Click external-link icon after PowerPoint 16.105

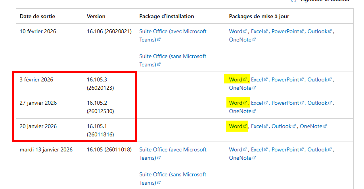pyautogui.click(x=302, y=149)
